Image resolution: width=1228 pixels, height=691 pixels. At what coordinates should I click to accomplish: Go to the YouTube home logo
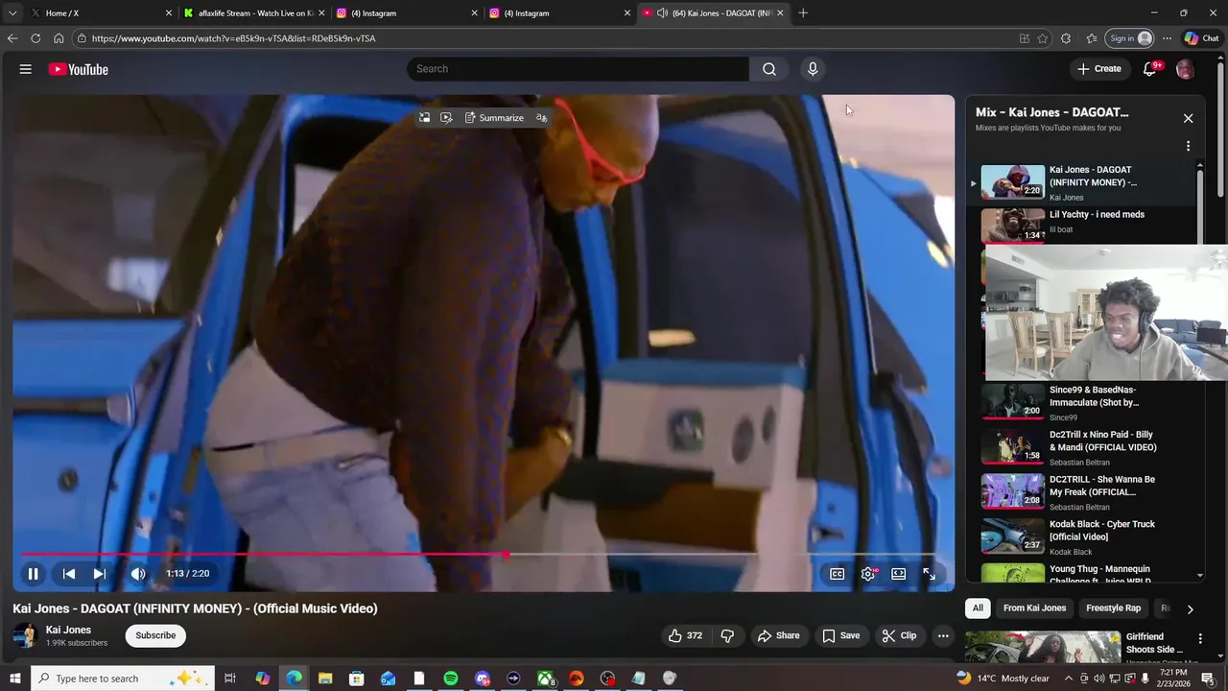78,69
